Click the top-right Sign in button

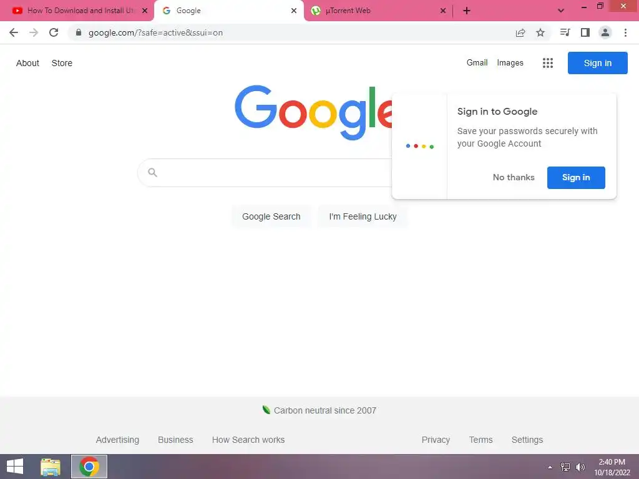(597, 63)
